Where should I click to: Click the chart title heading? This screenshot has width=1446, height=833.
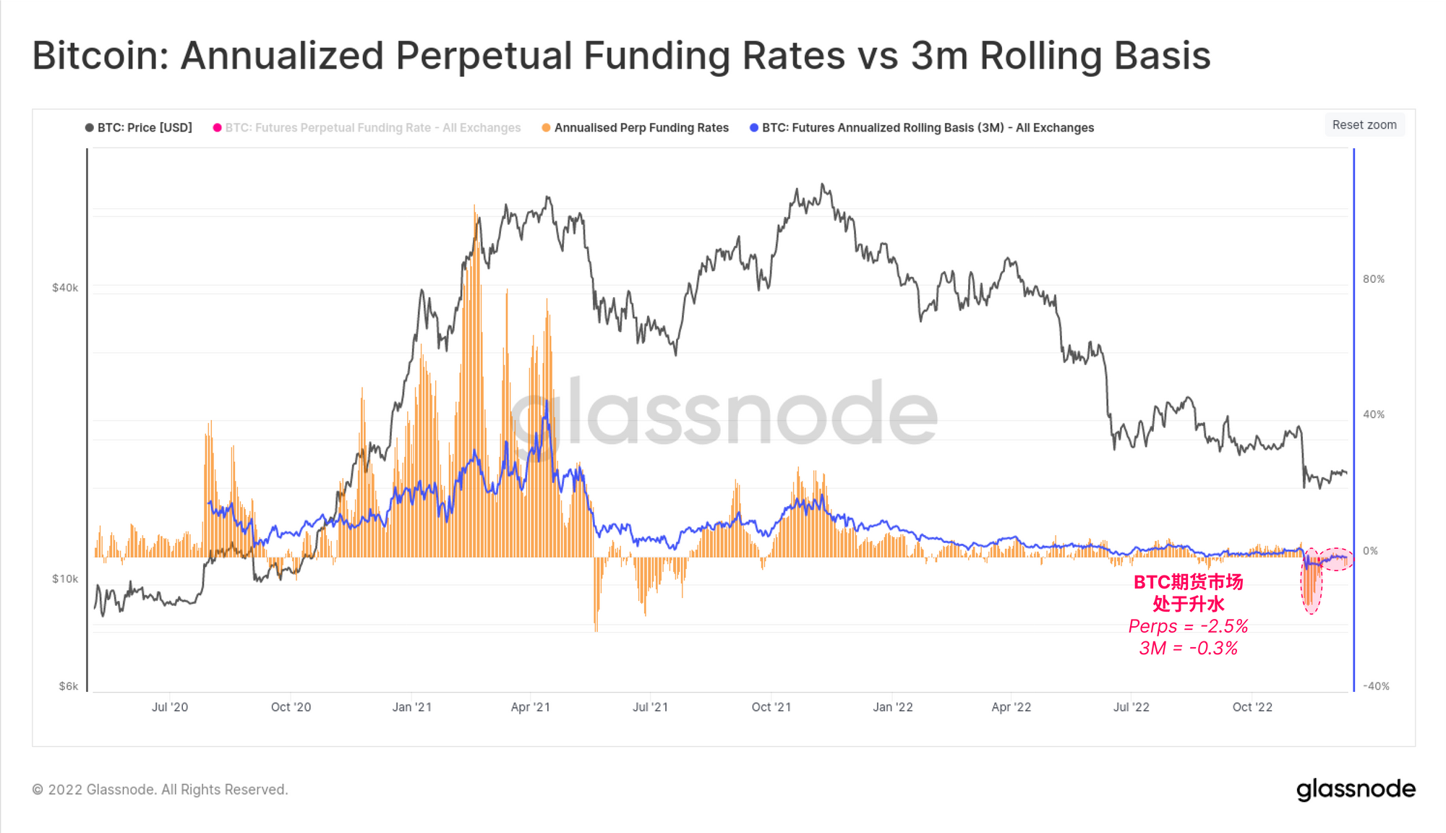(x=621, y=56)
